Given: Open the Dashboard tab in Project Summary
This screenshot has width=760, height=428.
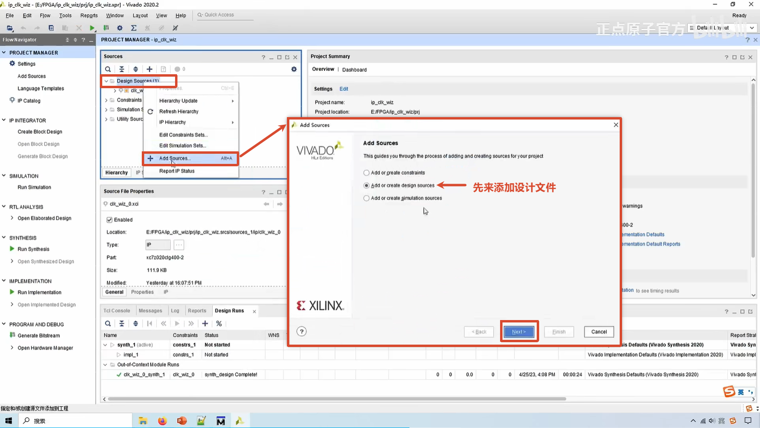Looking at the screenshot, I should point(354,70).
